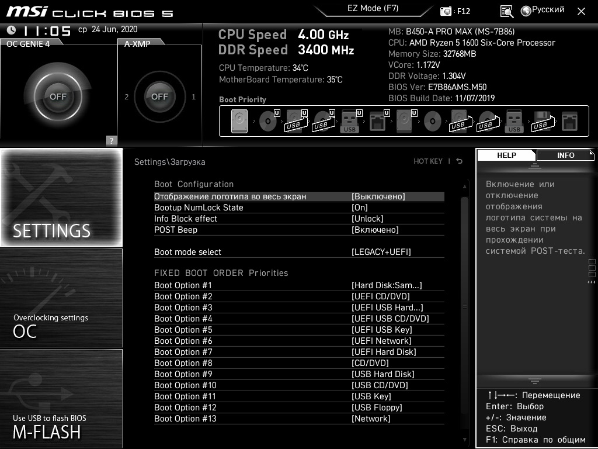Click the UEFI CD/DVD icon in Boot Priority
Screen dimensions: 598x449
tap(269, 121)
